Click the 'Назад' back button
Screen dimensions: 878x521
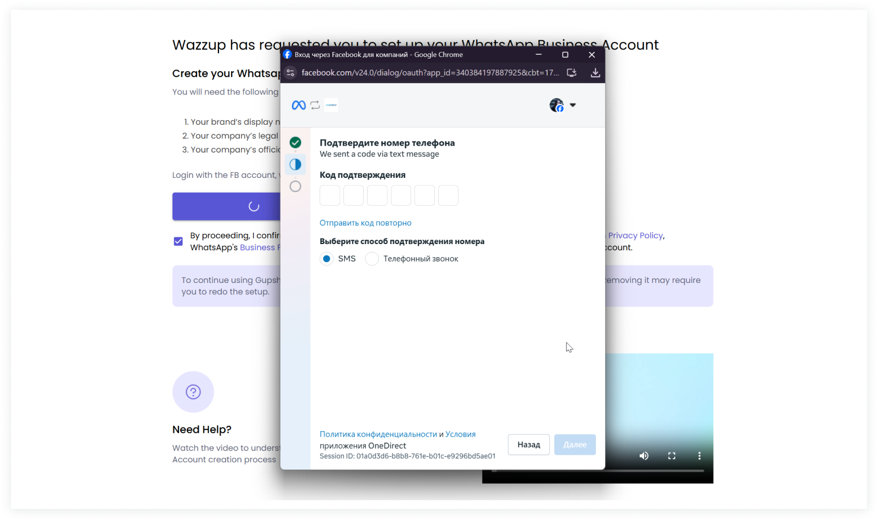click(x=529, y=445)
